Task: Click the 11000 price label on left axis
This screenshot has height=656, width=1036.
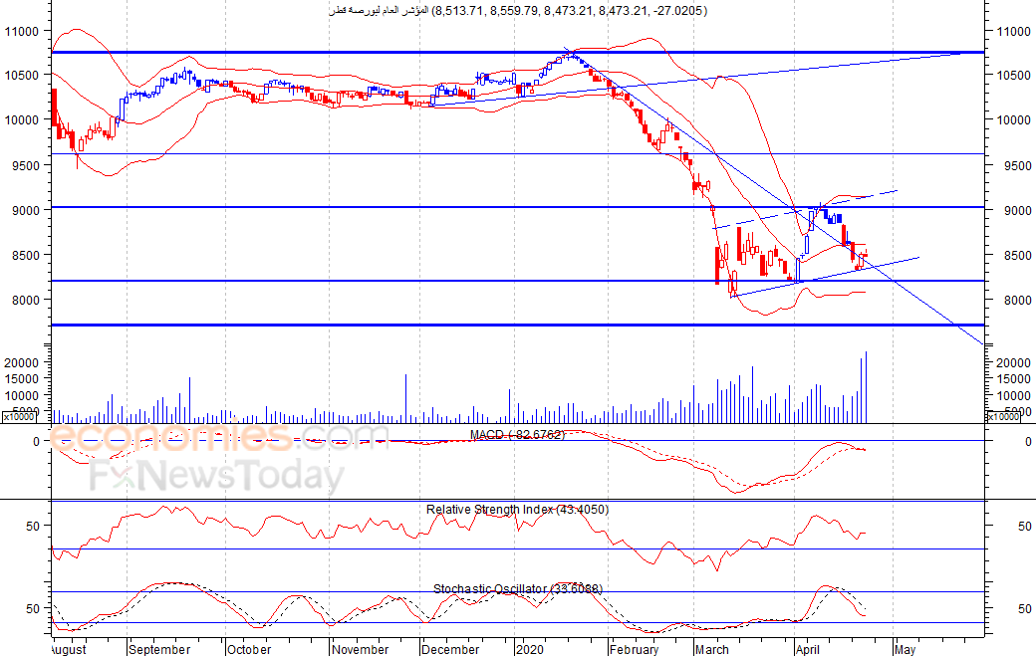Action: point(22,31)
